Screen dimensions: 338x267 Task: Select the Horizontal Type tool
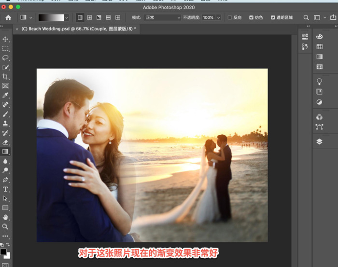coord(5,189)
